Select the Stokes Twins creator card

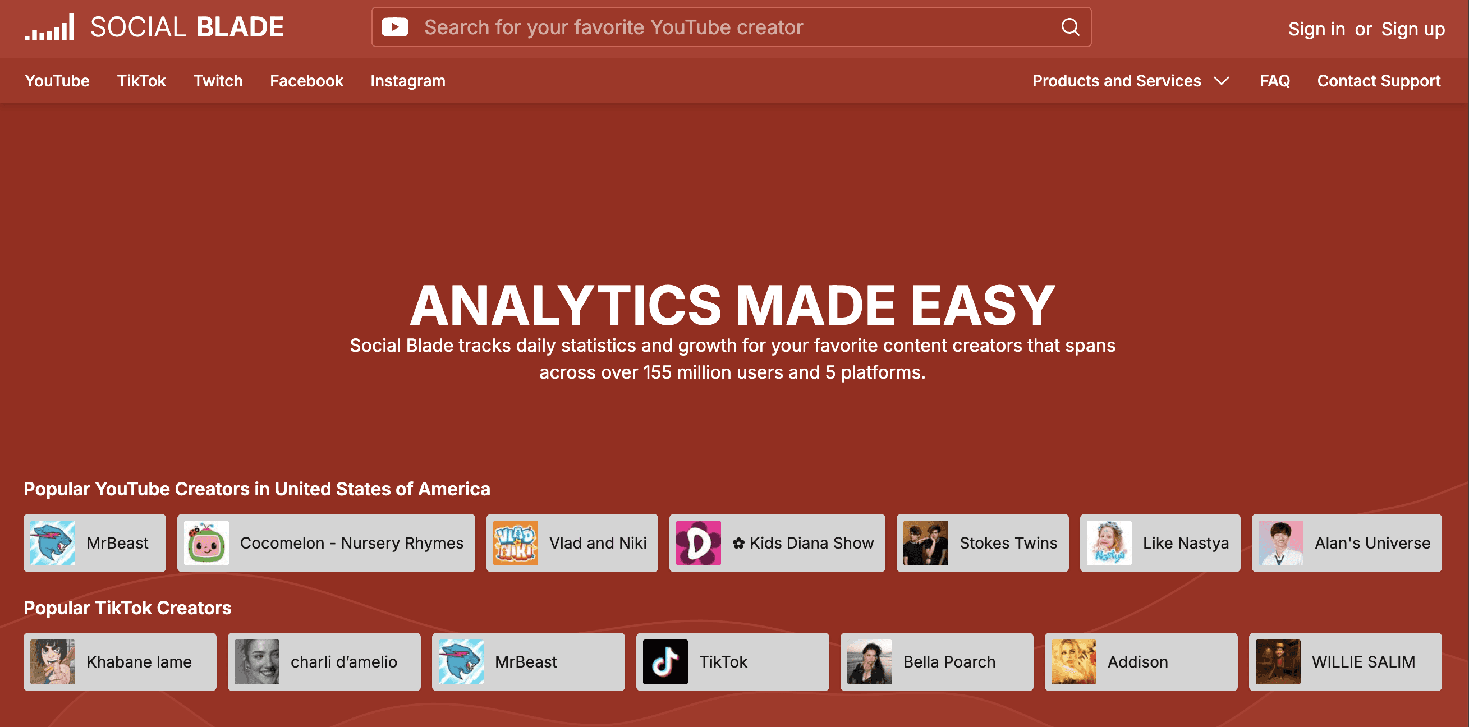click(x=982, y=542)
